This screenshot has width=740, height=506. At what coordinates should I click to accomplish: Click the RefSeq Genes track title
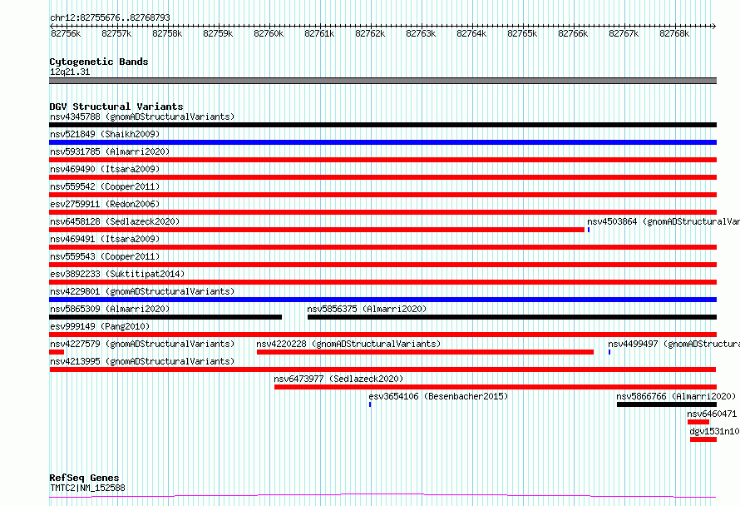[x=84, y=478]
